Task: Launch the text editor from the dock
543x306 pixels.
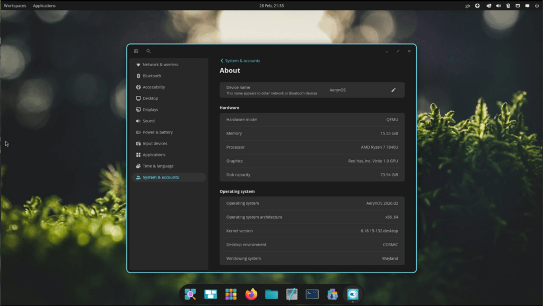Action: 292,294
